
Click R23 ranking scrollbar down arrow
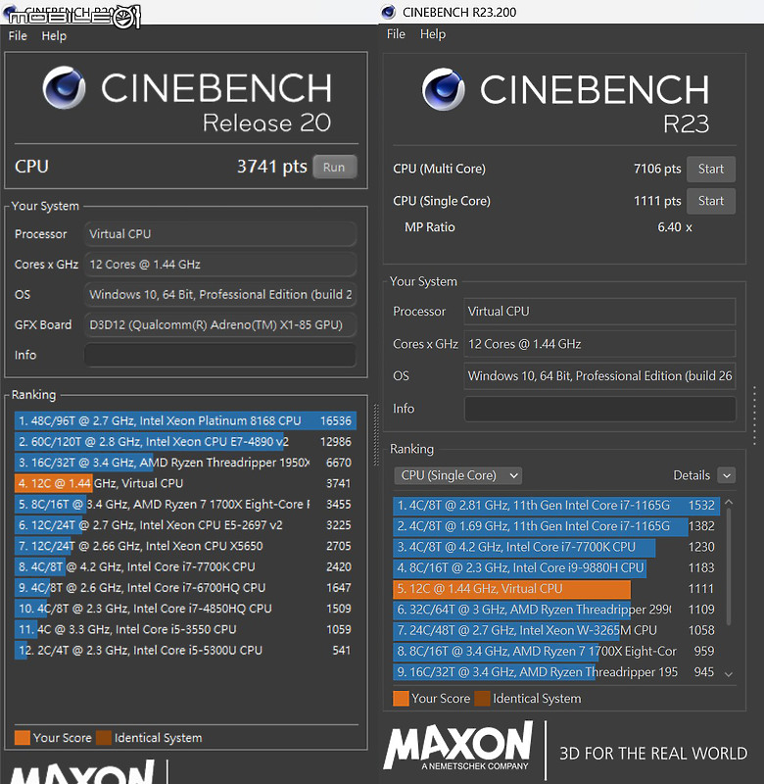click(729, 674)
